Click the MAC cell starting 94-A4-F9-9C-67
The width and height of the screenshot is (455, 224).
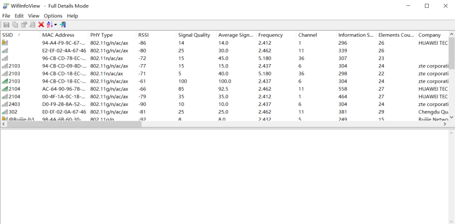coord(64,43)
